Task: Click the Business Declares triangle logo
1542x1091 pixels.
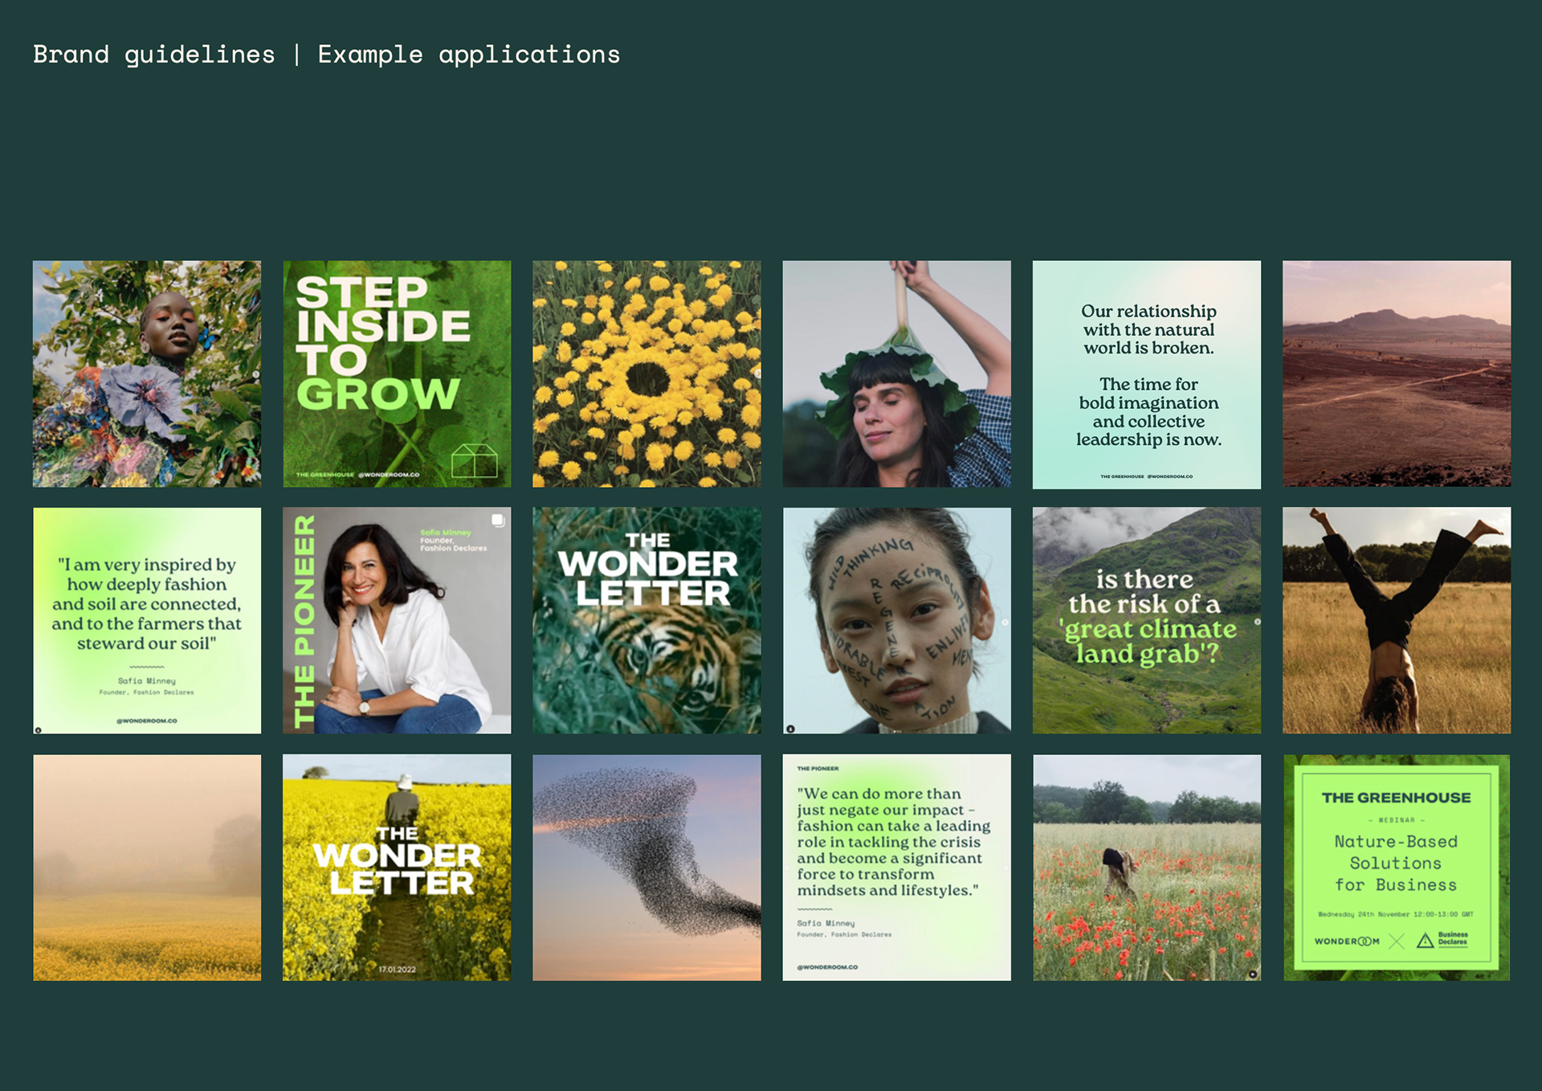Action: pyautogui.click(x=1425, y=941)
